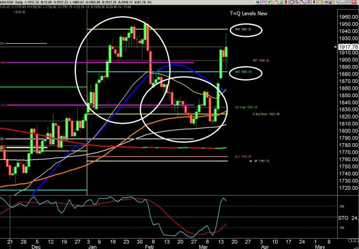The image size is (359, 249).
Task: Click the KAU/USD symbol in title bar
Action: coord(7,2)
